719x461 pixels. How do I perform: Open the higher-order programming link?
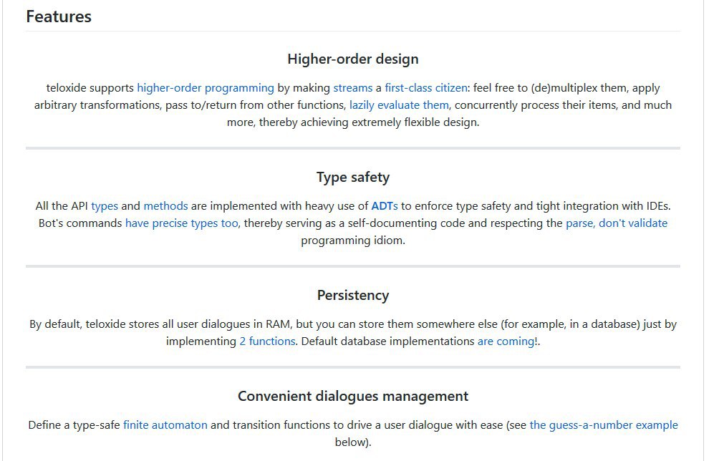(x=206, y=88)
